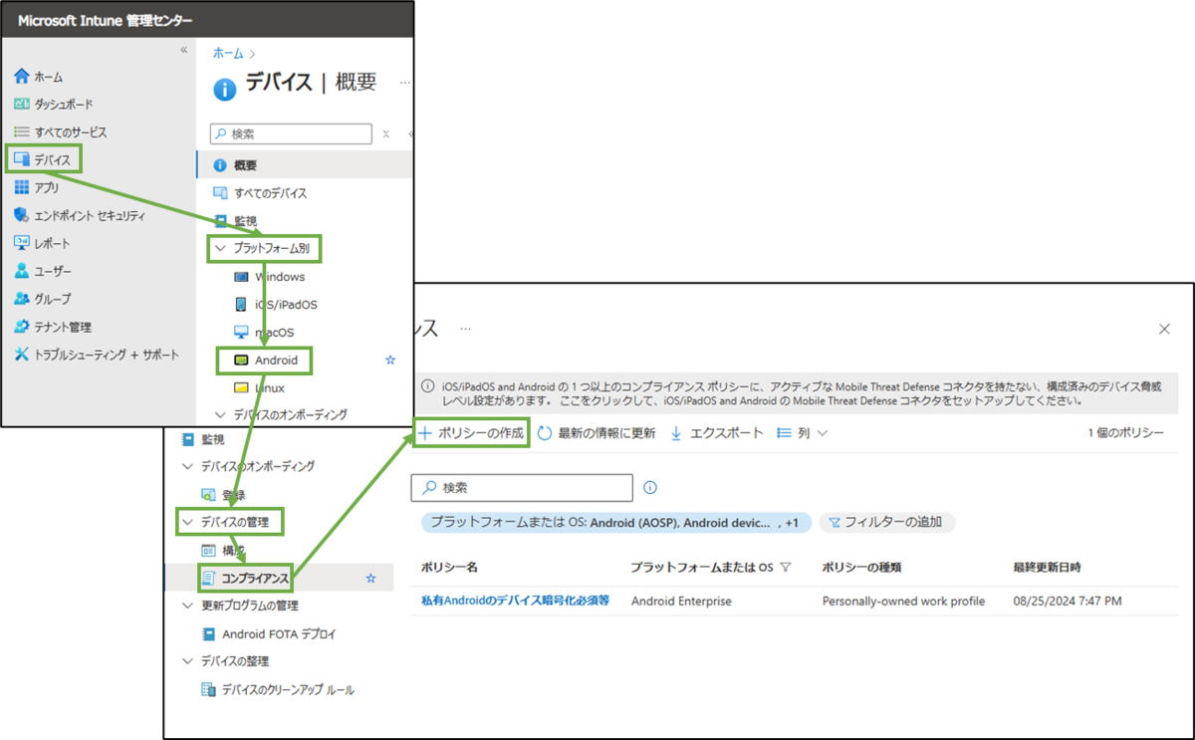Click the Personally-owned work profile cell
The image size is (1195, 740).
click(x=903, y=602)
